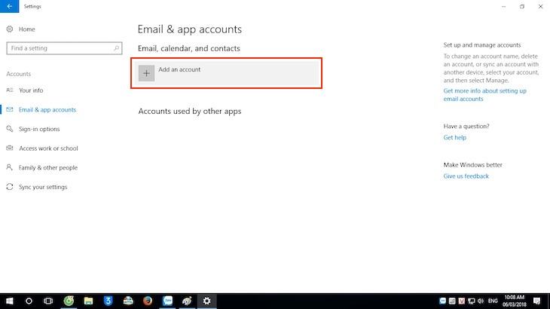Open the Zalo app on taskbar
Image resolution: width=550 pixels, height=309 pixels.
[168, 301]
